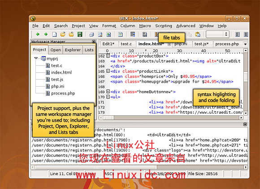This screenshot has height=189, width=260.
Task: Click the editor vertical scrollbar down arrow
Action: (246, 113)
